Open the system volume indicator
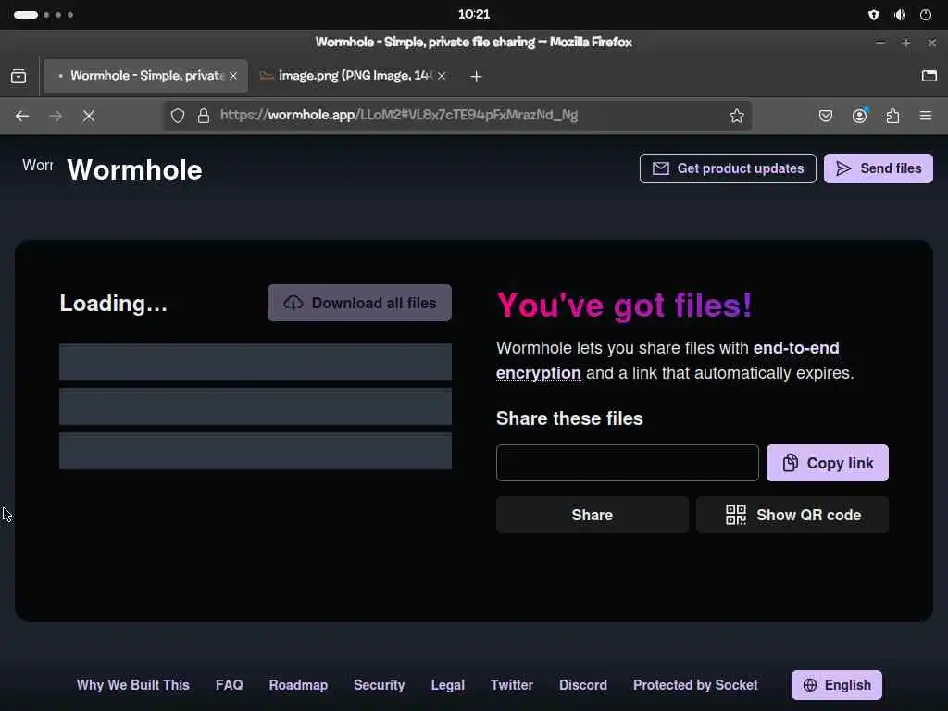This screenshot has height=711, width=948. coord(900,15)
